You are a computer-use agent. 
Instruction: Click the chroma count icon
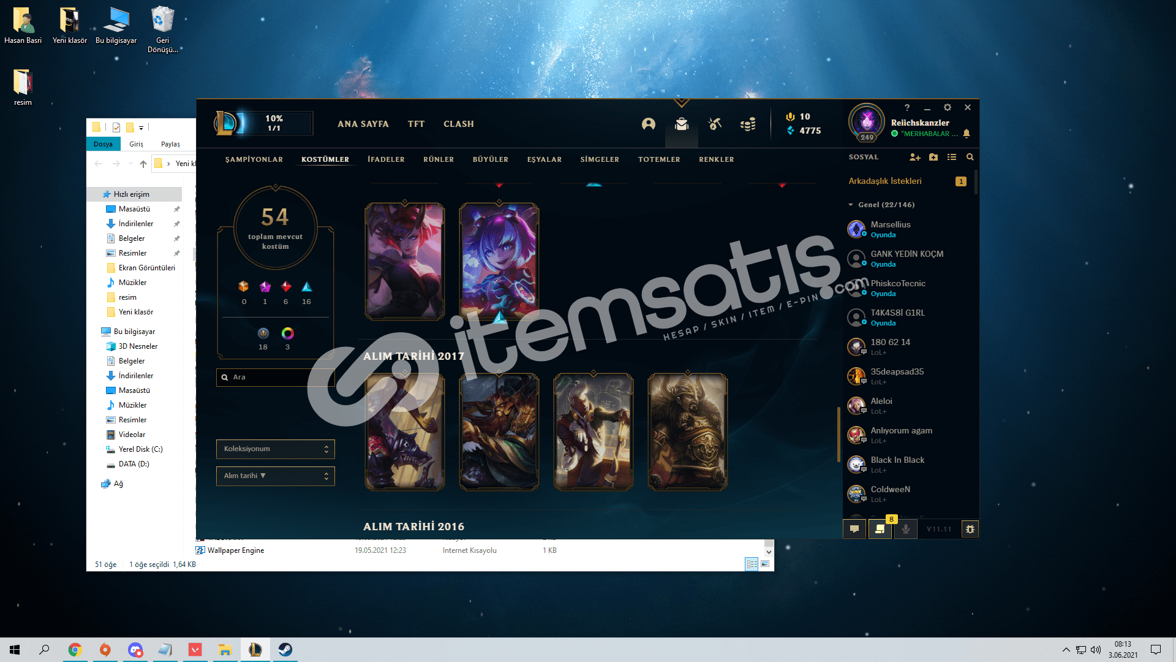point(287,333)
